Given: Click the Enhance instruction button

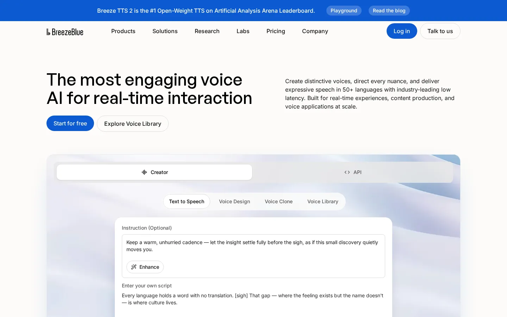Looking at the screenshot, I should click(x=145, y=267).
